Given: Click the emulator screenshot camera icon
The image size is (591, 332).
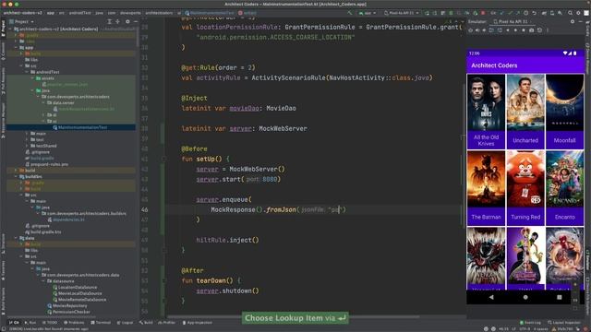Looking at the screenshot, I should point(532,30).
